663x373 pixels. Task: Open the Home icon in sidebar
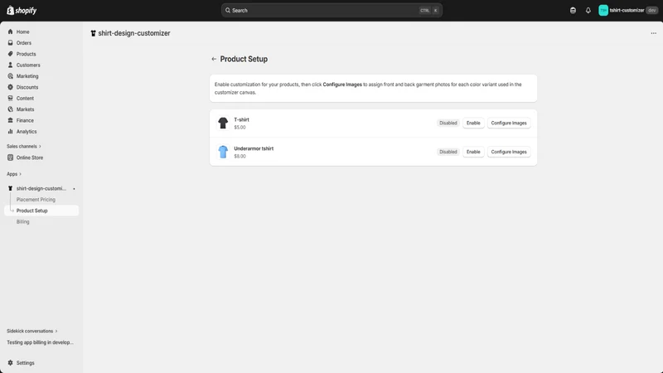click(x=10, y=31)
